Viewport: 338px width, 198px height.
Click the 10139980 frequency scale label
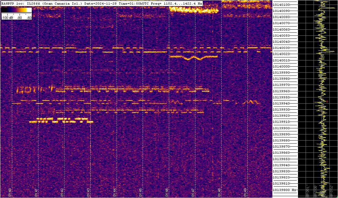click(281, 79)
